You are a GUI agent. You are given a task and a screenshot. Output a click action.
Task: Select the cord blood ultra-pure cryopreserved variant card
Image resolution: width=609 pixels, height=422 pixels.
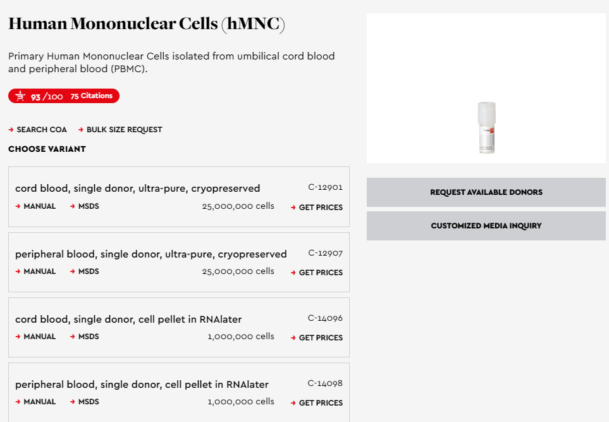pos(179,197)
